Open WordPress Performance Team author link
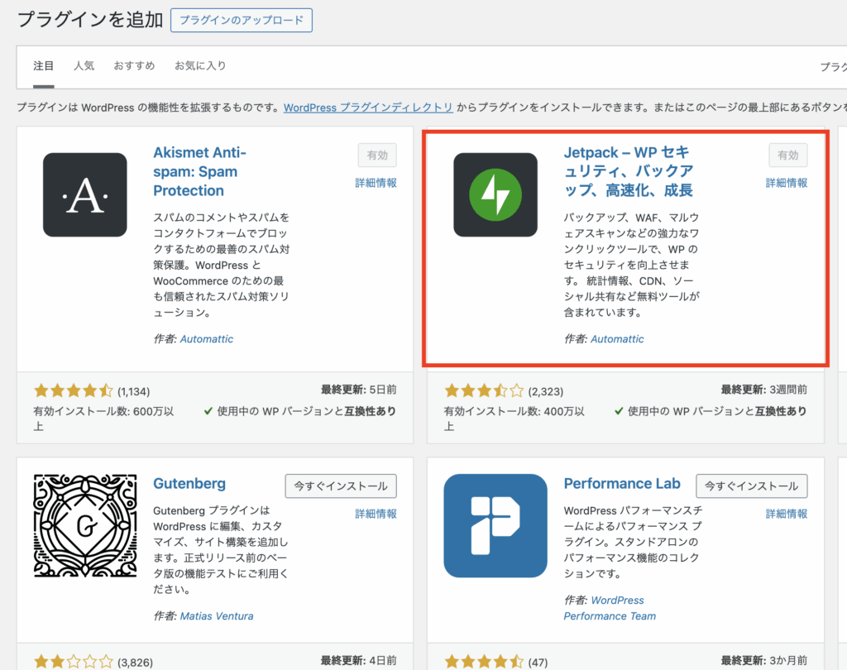The image size is (847, 670). pos(610,608)
